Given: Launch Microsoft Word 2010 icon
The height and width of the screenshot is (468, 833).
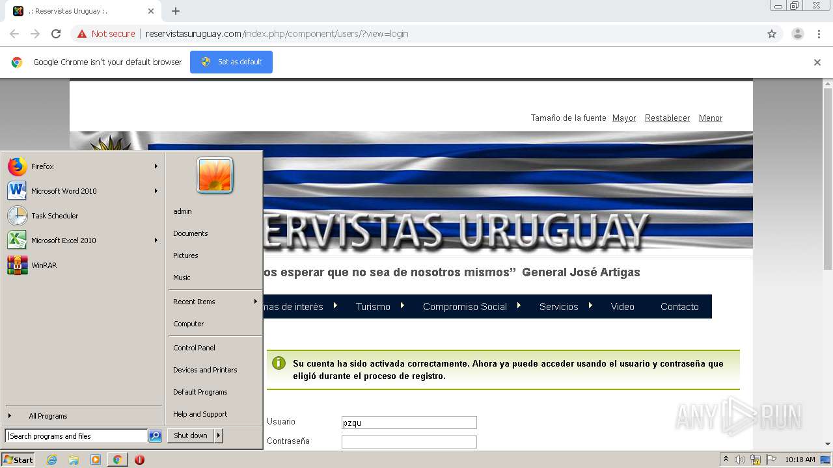Looking at the screenshot, I should pyautogui.click(x=17, y=191).
